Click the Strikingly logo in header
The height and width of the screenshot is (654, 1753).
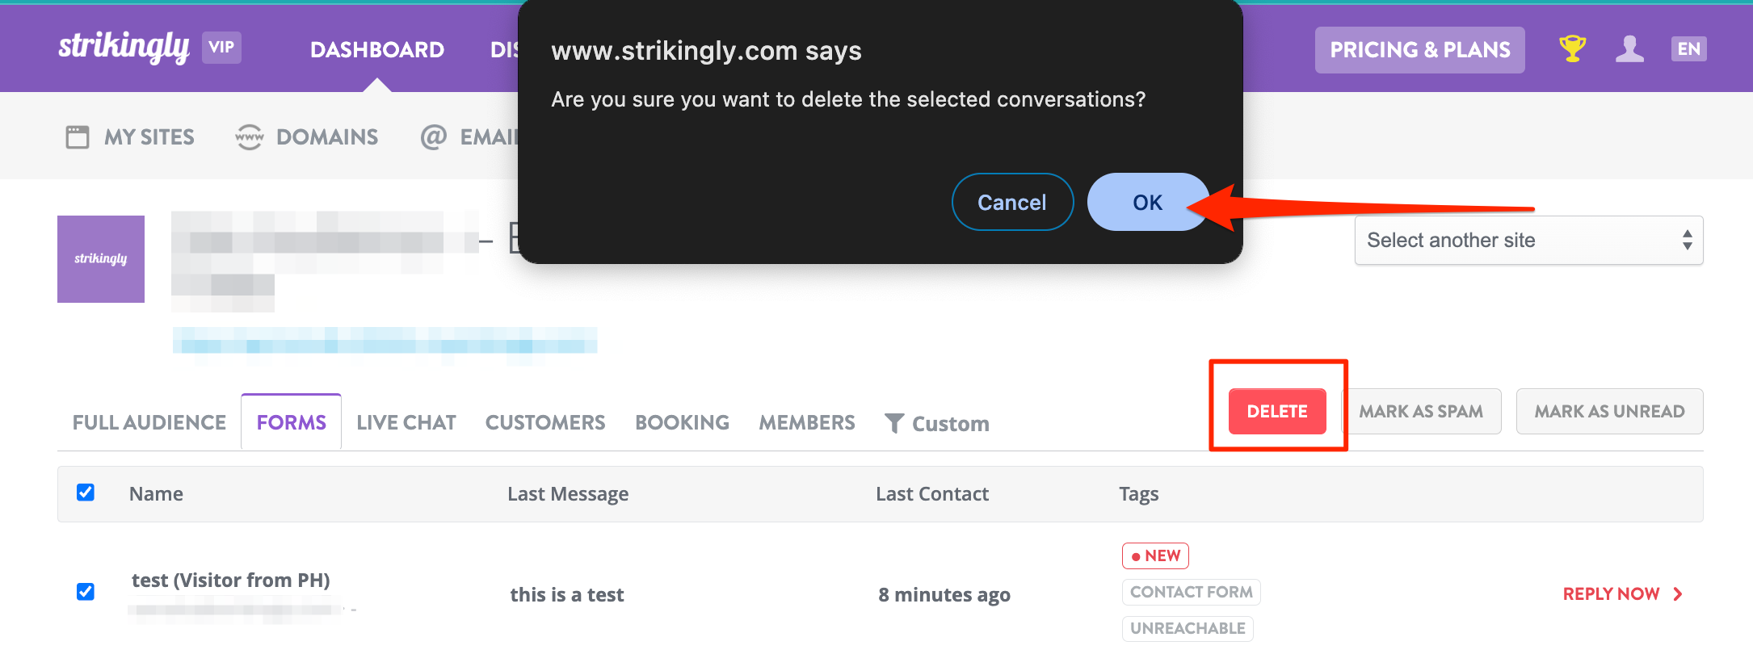click(124, 47)
